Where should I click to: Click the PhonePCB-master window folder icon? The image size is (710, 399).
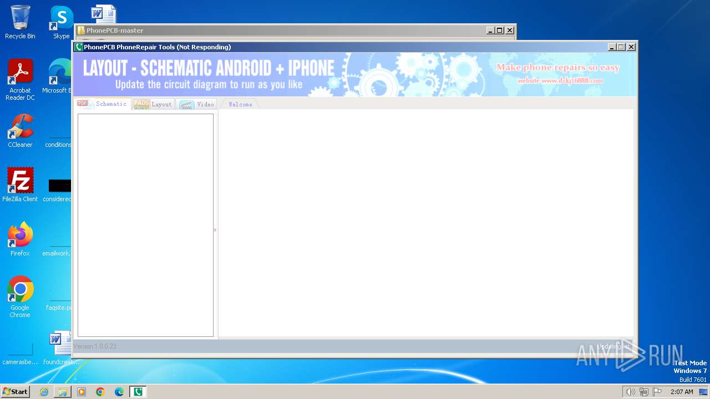[81, 30]
